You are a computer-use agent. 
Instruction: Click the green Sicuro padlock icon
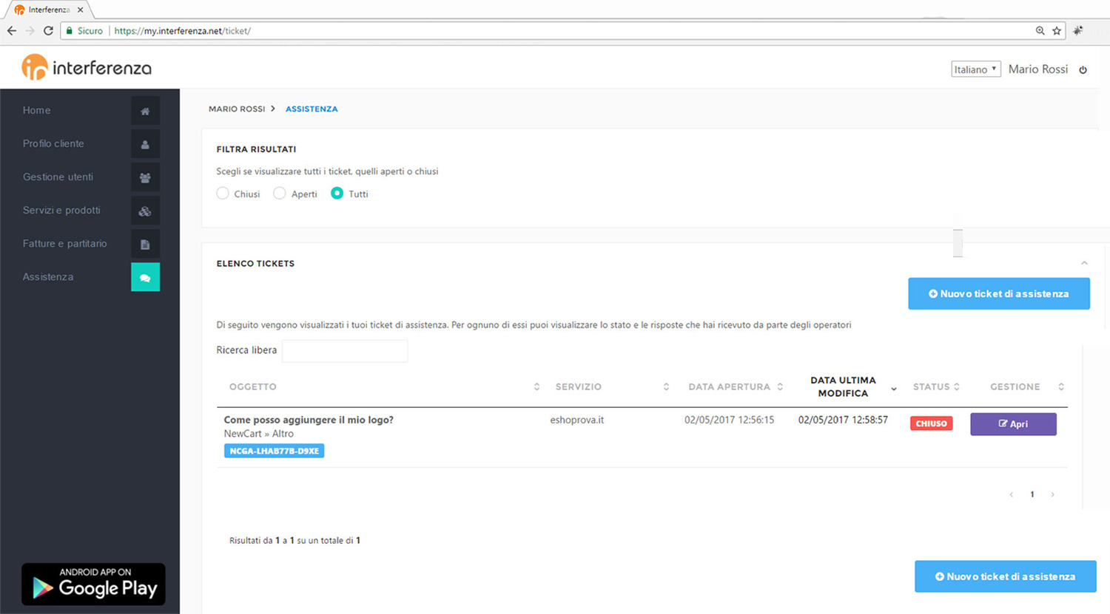click(70, 31)
